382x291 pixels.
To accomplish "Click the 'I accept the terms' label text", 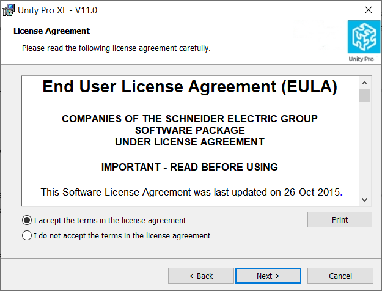I will pyautogui.click(x=109, y=221).
